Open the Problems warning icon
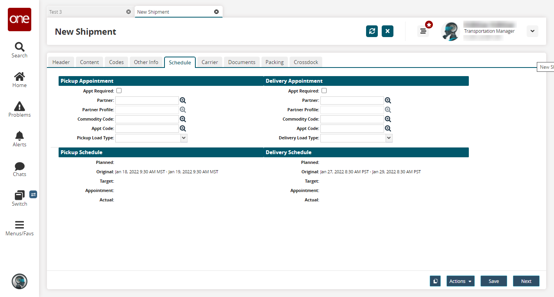 pyautogui.click(x=19, y=109)
